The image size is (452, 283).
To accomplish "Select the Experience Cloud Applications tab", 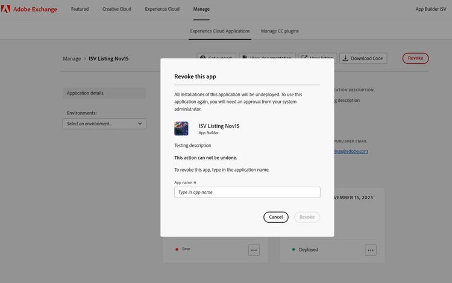I will [x=220, y=31].
